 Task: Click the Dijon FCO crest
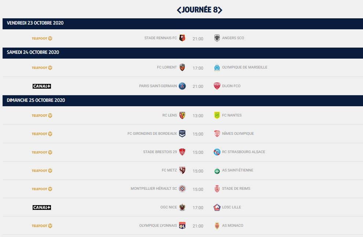click(x=217, y=86)
